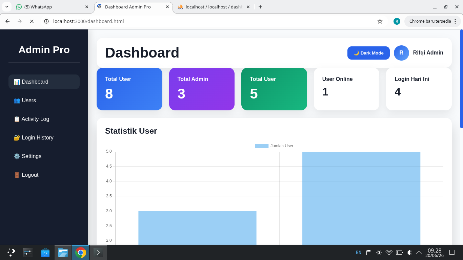Screen dimensions: 463x260
Task: Click the show desktop icon
Action: [452, 253]
